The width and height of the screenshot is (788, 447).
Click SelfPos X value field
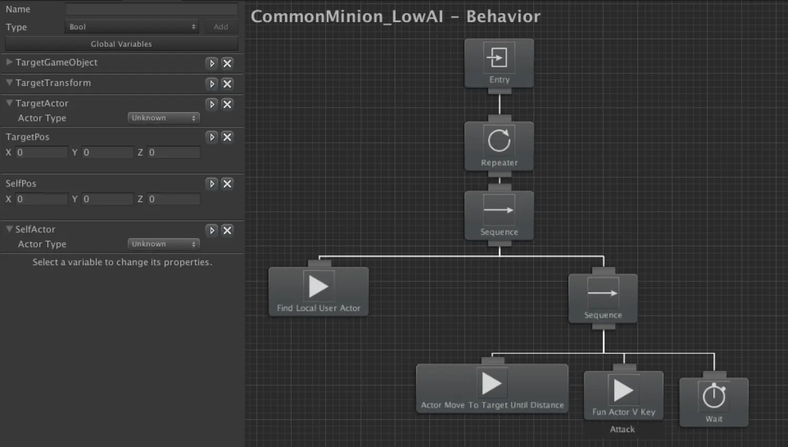point(42,199)
